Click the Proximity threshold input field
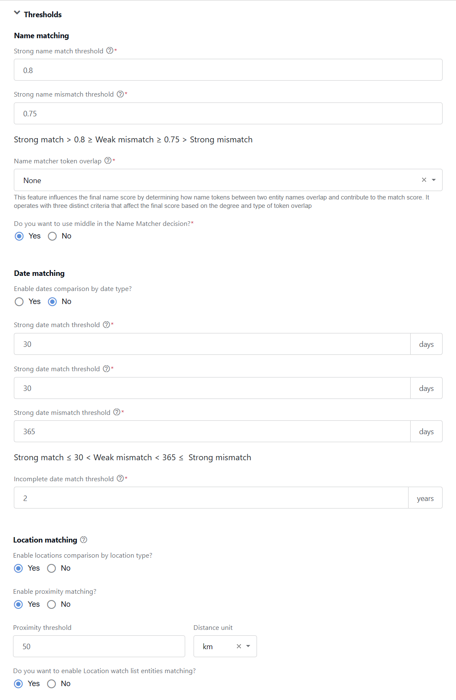The image size is (456, 700). pos(99,646)
